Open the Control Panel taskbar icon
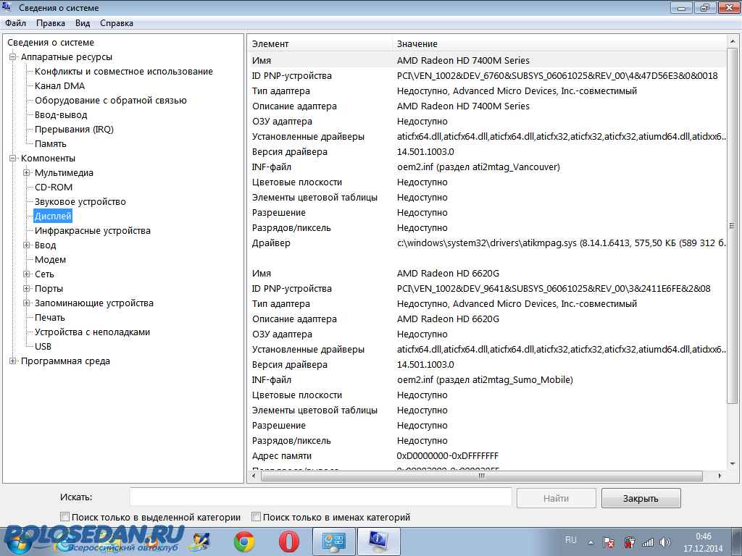 (x=333, y=541)
